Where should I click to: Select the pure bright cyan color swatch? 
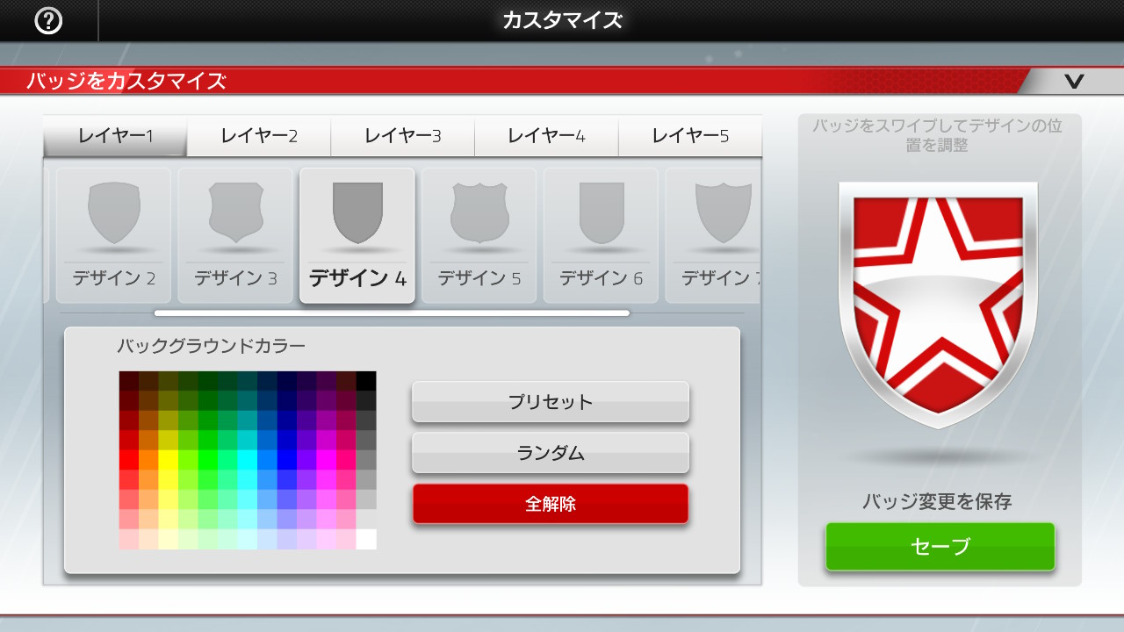tap(248, 460)
